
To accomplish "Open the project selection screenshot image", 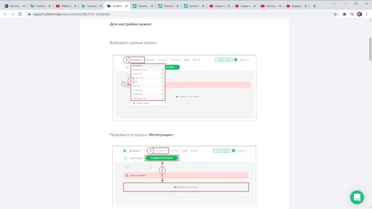I will (185, 88).
